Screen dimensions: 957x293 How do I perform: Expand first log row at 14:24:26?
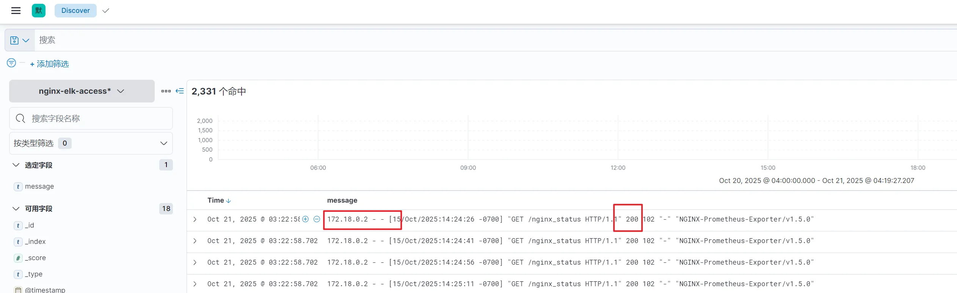click(195, 219)
